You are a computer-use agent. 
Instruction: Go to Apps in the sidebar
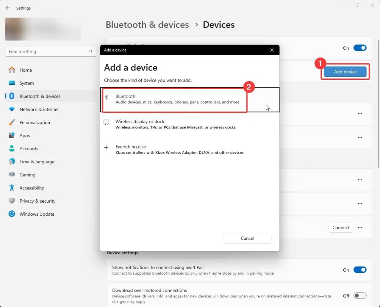tap(51, 135)
